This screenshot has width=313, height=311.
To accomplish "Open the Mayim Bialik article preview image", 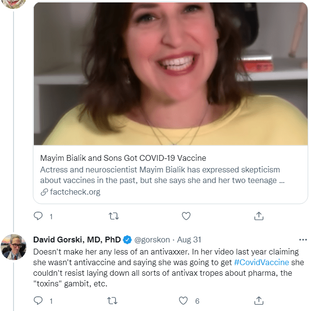I will click(x=170, y=72).
